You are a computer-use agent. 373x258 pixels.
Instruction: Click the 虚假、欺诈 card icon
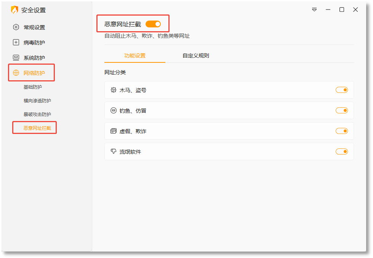114,131
